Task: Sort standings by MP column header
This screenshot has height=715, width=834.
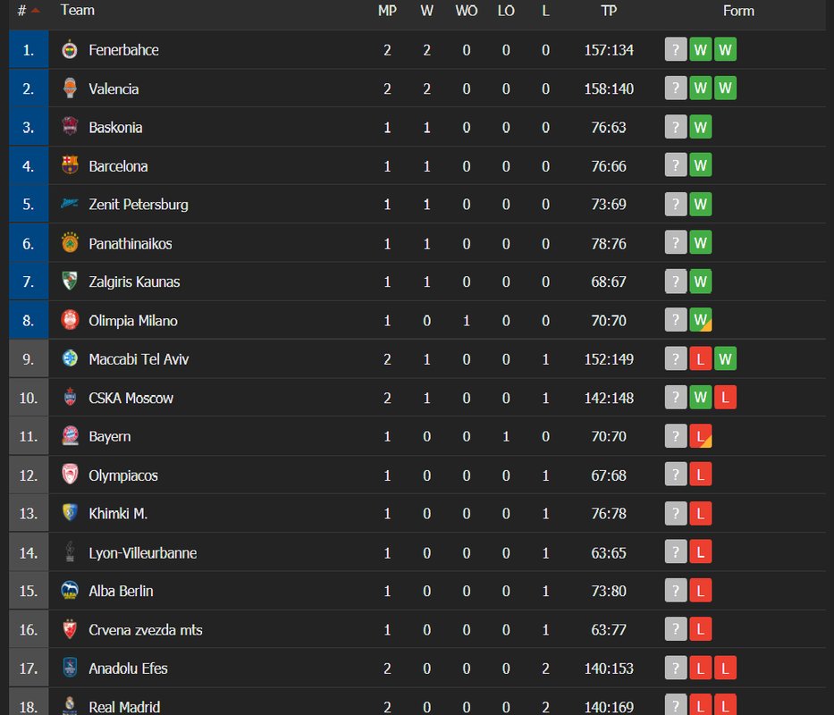Action: pos(387,11)
